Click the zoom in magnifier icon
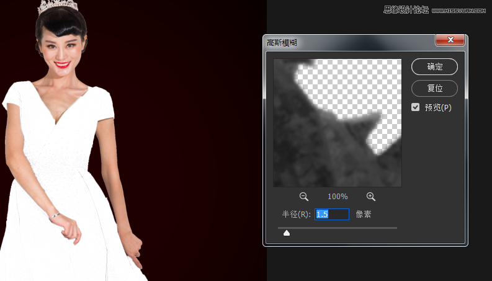Viewport: 492px width, 281px height. tap(371, 197)
